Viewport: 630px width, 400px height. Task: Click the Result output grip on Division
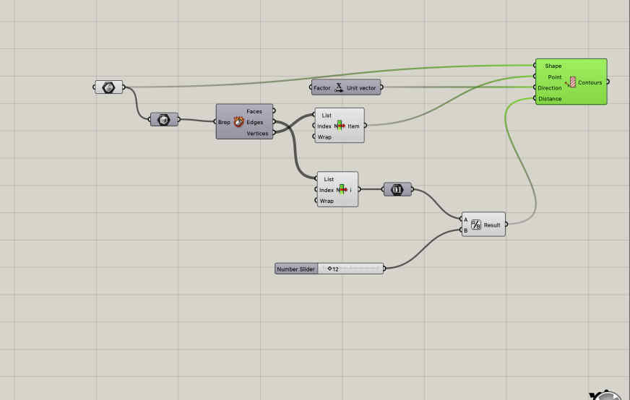point(506,225)
